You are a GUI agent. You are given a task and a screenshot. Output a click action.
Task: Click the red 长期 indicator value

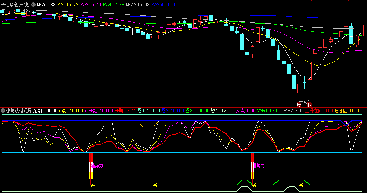[x=125, y=111]
